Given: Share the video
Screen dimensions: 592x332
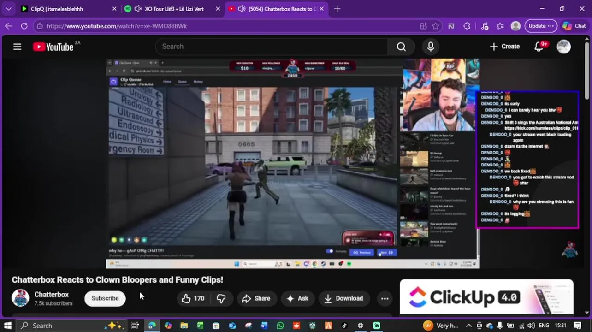Looking at the screenshot, I should (x=256, y=298).
